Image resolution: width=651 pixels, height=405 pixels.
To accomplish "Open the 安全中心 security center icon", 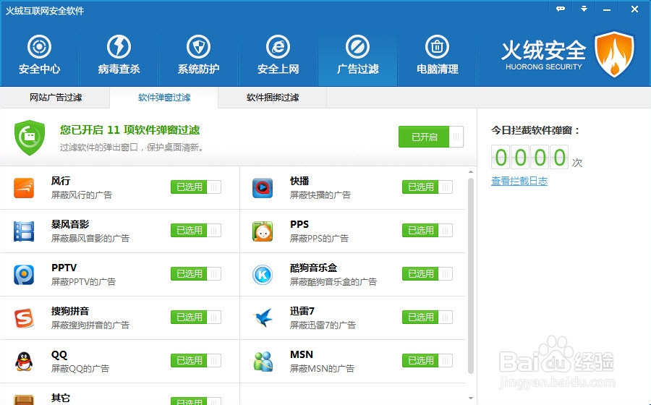I will (40, 46).
